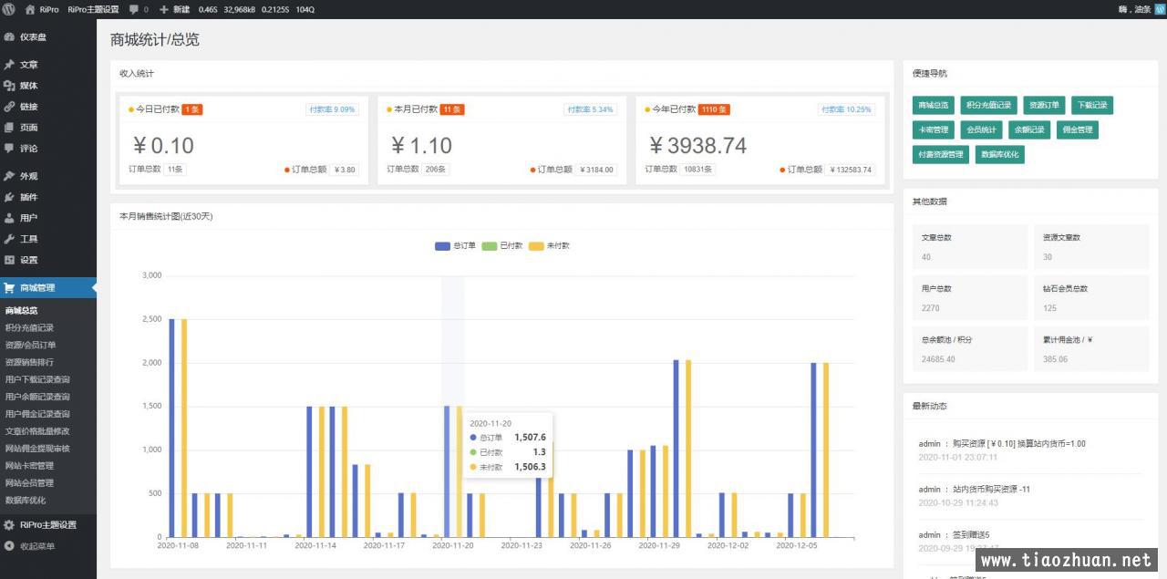The height and width of the screenshot is (579, 1167).
Task: Click the 付费资源管理 quick navigation button
Action: point(940,154)
